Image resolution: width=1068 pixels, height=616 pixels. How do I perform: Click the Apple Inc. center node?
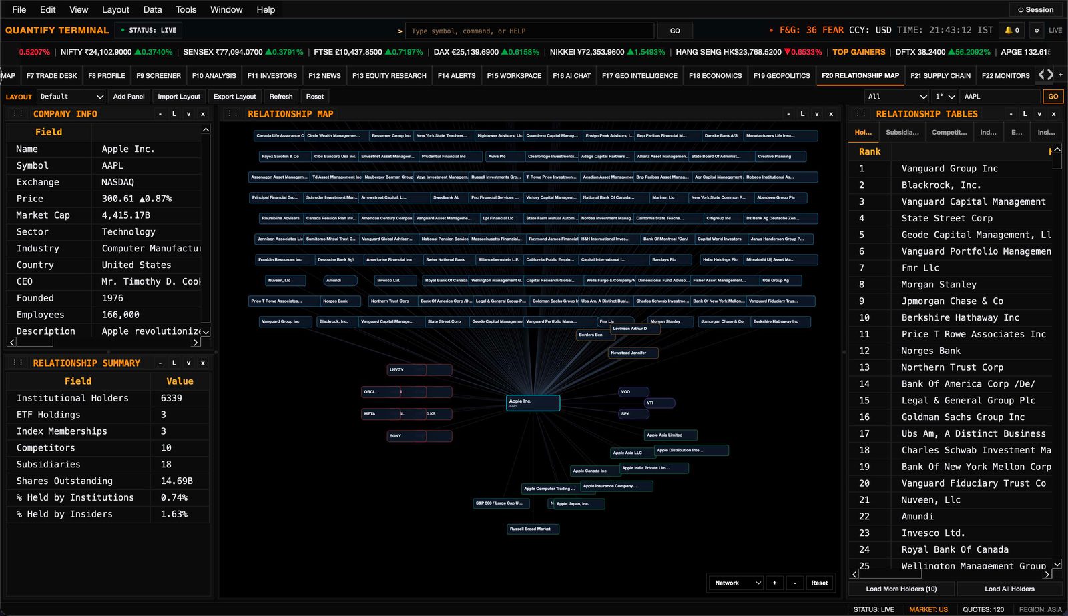click(533, 403)
